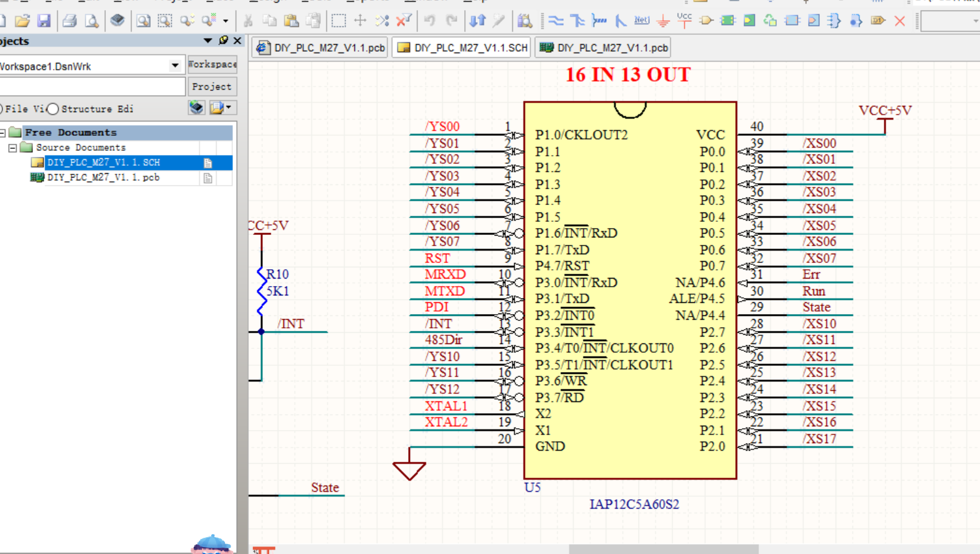This screenshot has height=554, width=980.
Task: Collapse the Source Documents tree node
Action: (x=12, y=148)
